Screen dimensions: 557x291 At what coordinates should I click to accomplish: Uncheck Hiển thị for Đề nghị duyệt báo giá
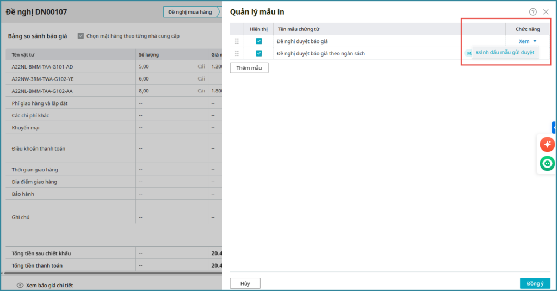258,41
